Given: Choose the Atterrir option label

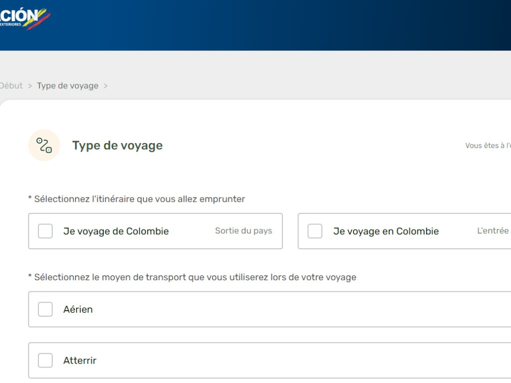Looking at the screenshot, I should pos(80,360).
